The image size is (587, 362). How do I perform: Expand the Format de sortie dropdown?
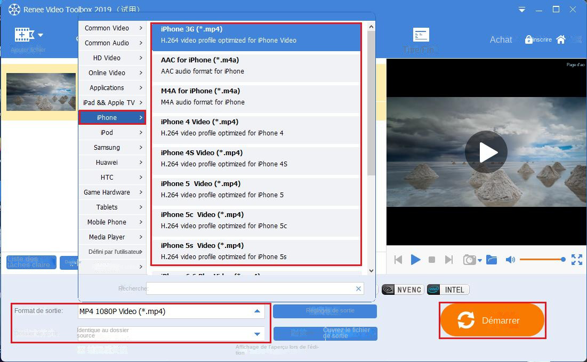point(257,311)
